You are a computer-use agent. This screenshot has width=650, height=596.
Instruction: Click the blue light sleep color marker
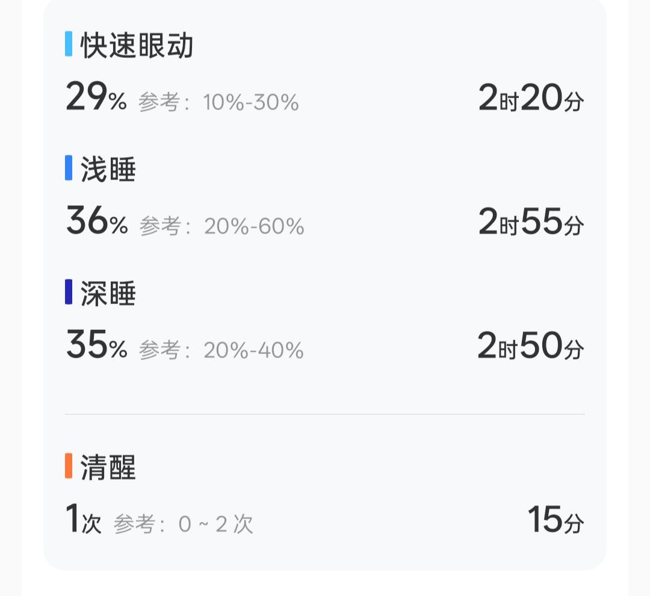(x=69, y=168)
